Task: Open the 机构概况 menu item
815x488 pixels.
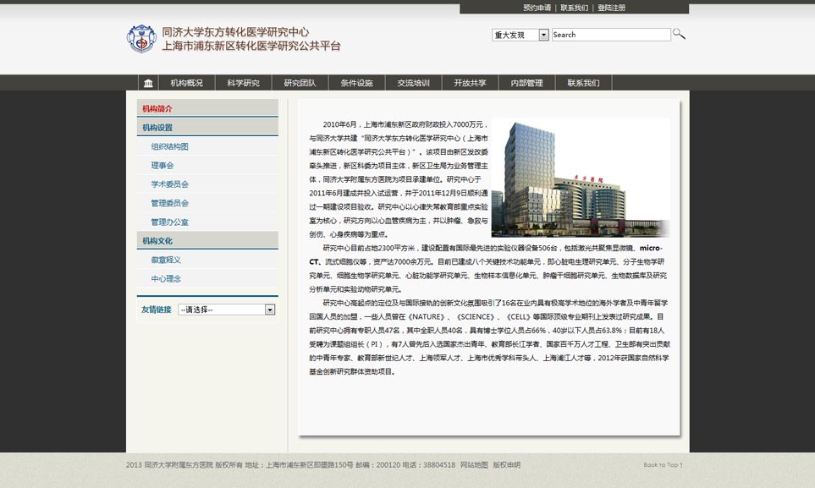Action: click(x=186, y=83)
